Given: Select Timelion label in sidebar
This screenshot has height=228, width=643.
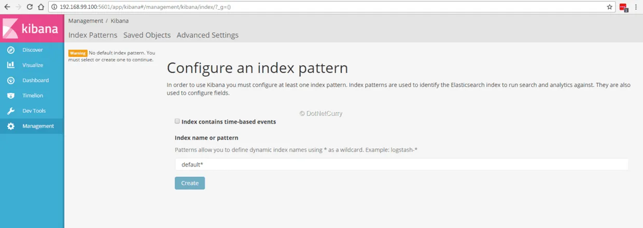Looking at the screenshot, I should [33, 96].
